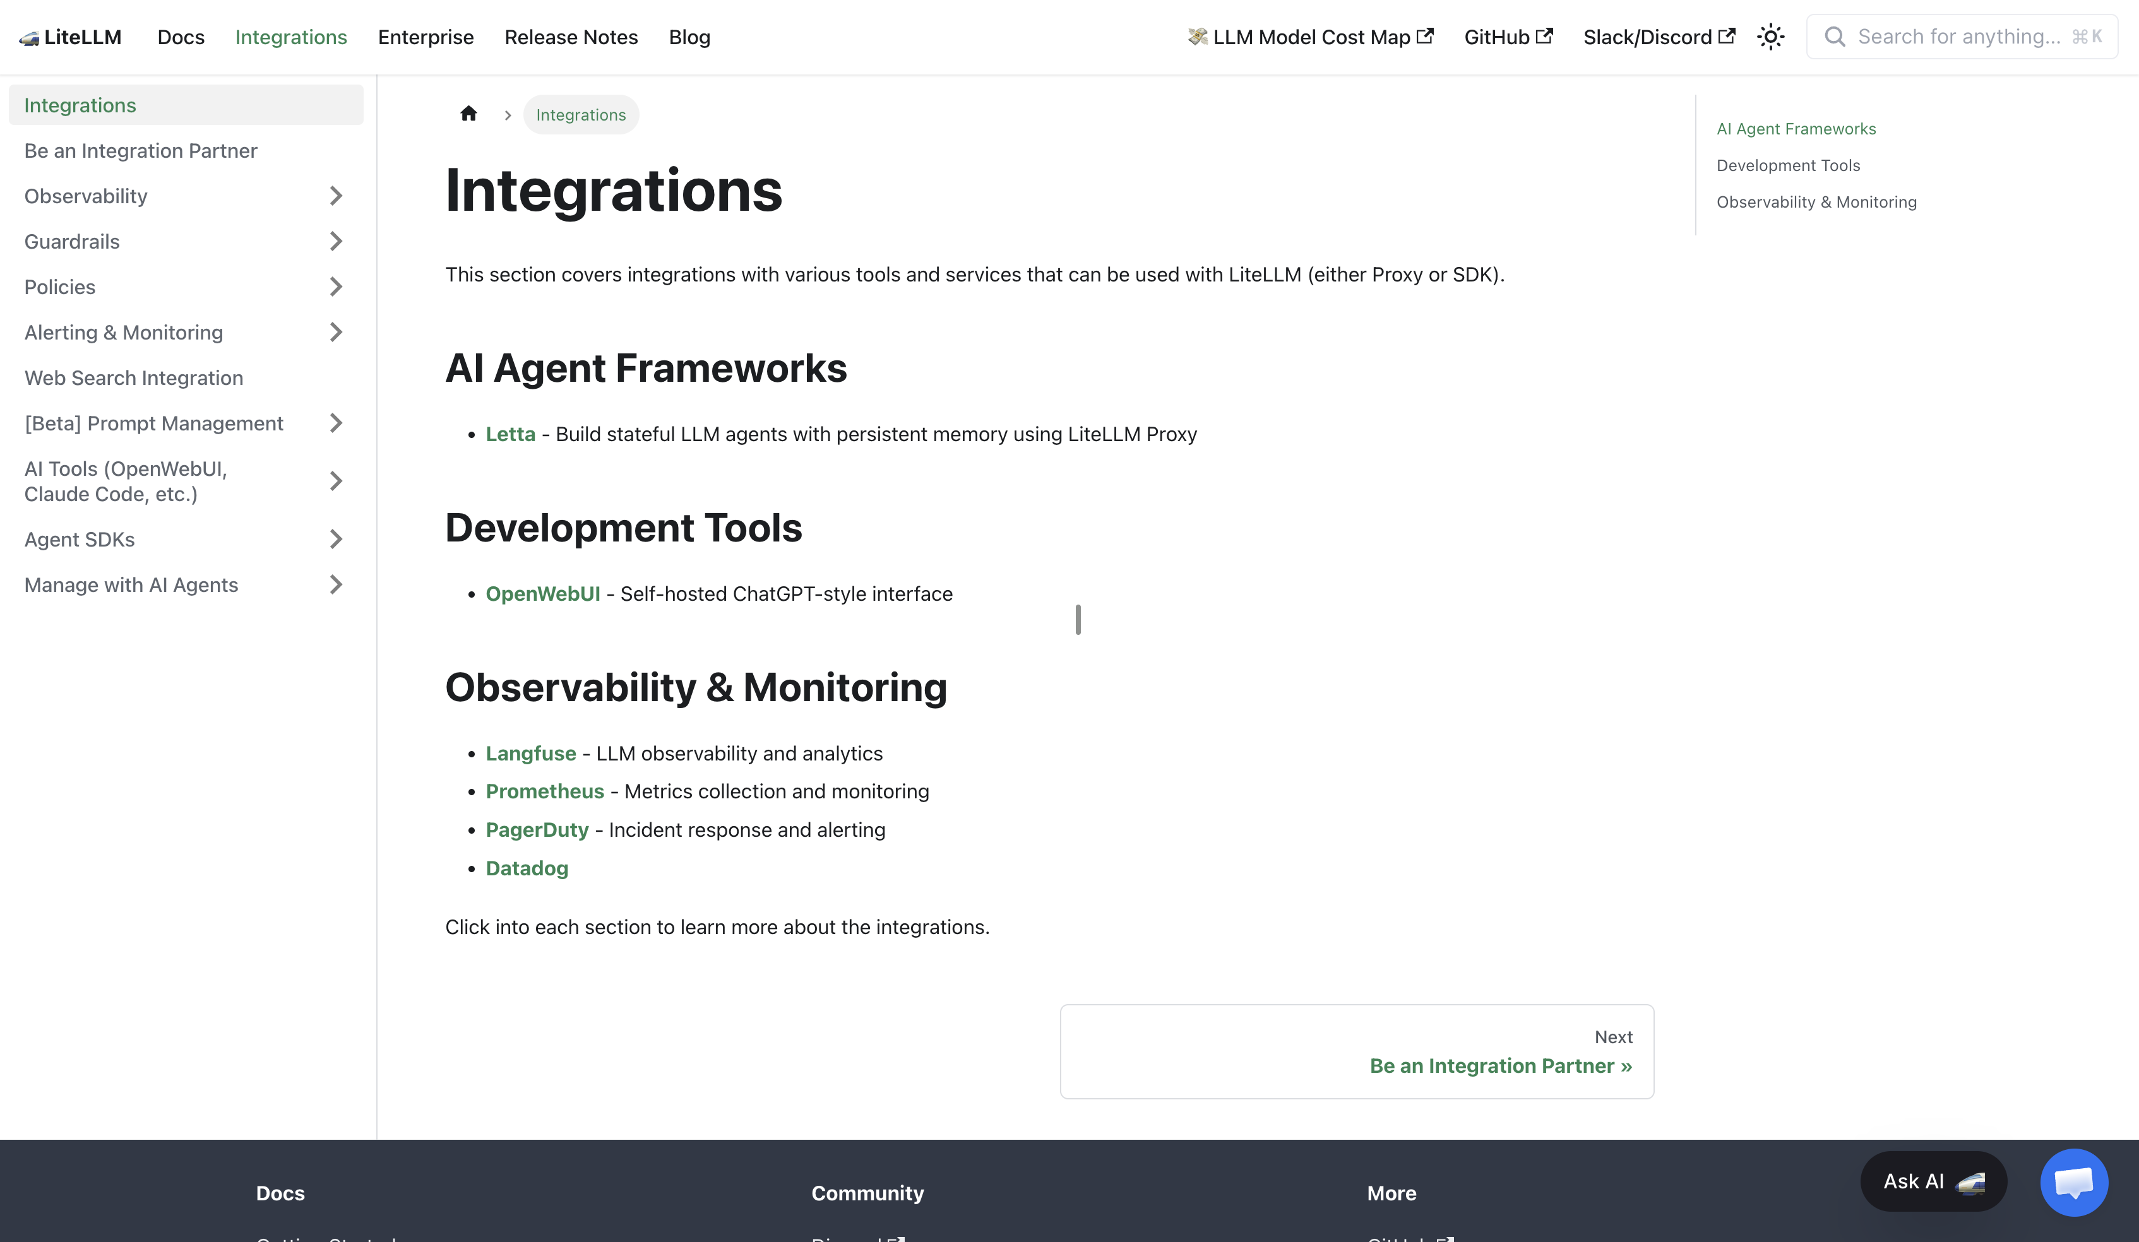Expand the Guardrails sidebar section
2139x1242 pixels.
(336, 242)
